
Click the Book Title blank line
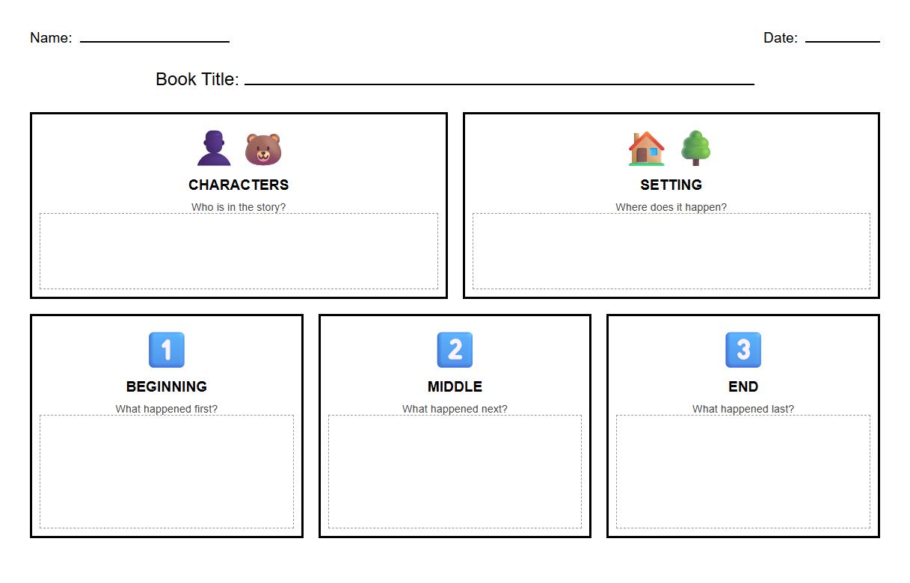coord(501,78)
